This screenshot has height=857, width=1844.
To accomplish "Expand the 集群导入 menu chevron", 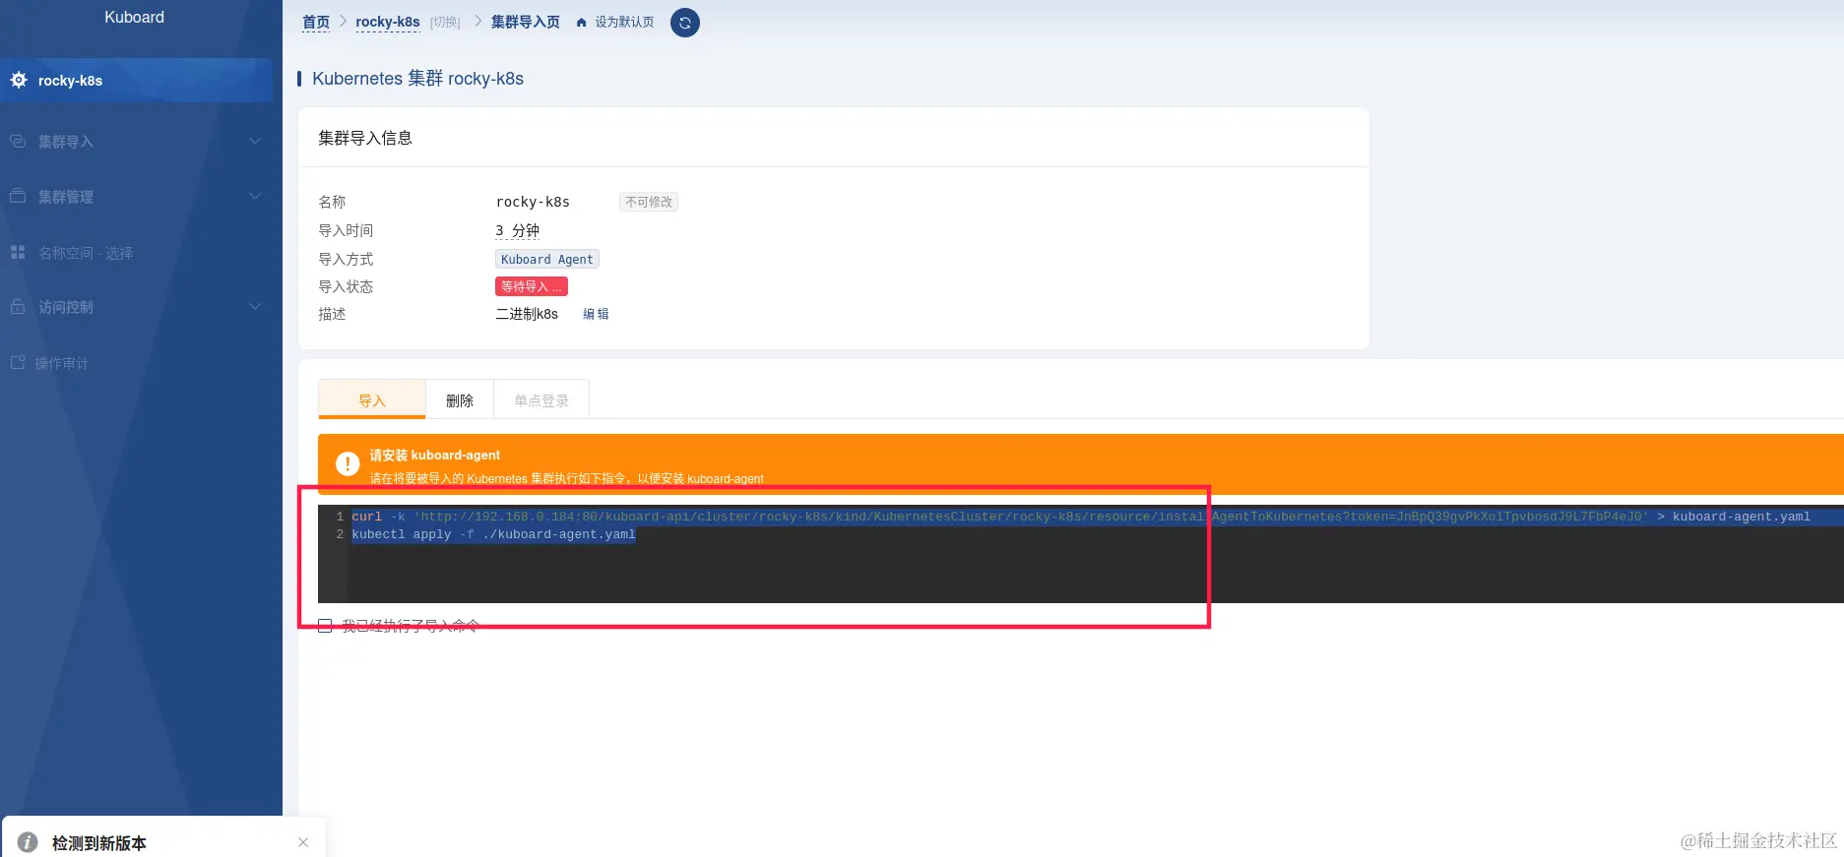I will click(256, 141).
